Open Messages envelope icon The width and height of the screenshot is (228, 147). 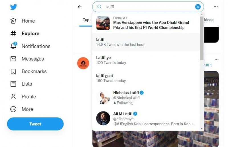click(13, 59)
